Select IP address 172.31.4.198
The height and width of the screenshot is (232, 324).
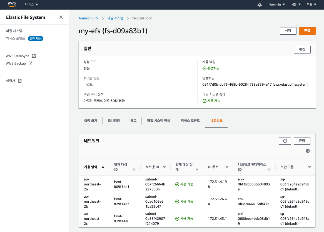point(217,184)
